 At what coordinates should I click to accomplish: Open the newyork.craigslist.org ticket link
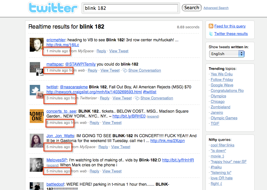[94, 92]
